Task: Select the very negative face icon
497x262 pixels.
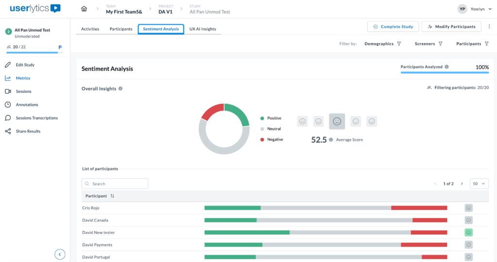Action: tap(302, 122)
